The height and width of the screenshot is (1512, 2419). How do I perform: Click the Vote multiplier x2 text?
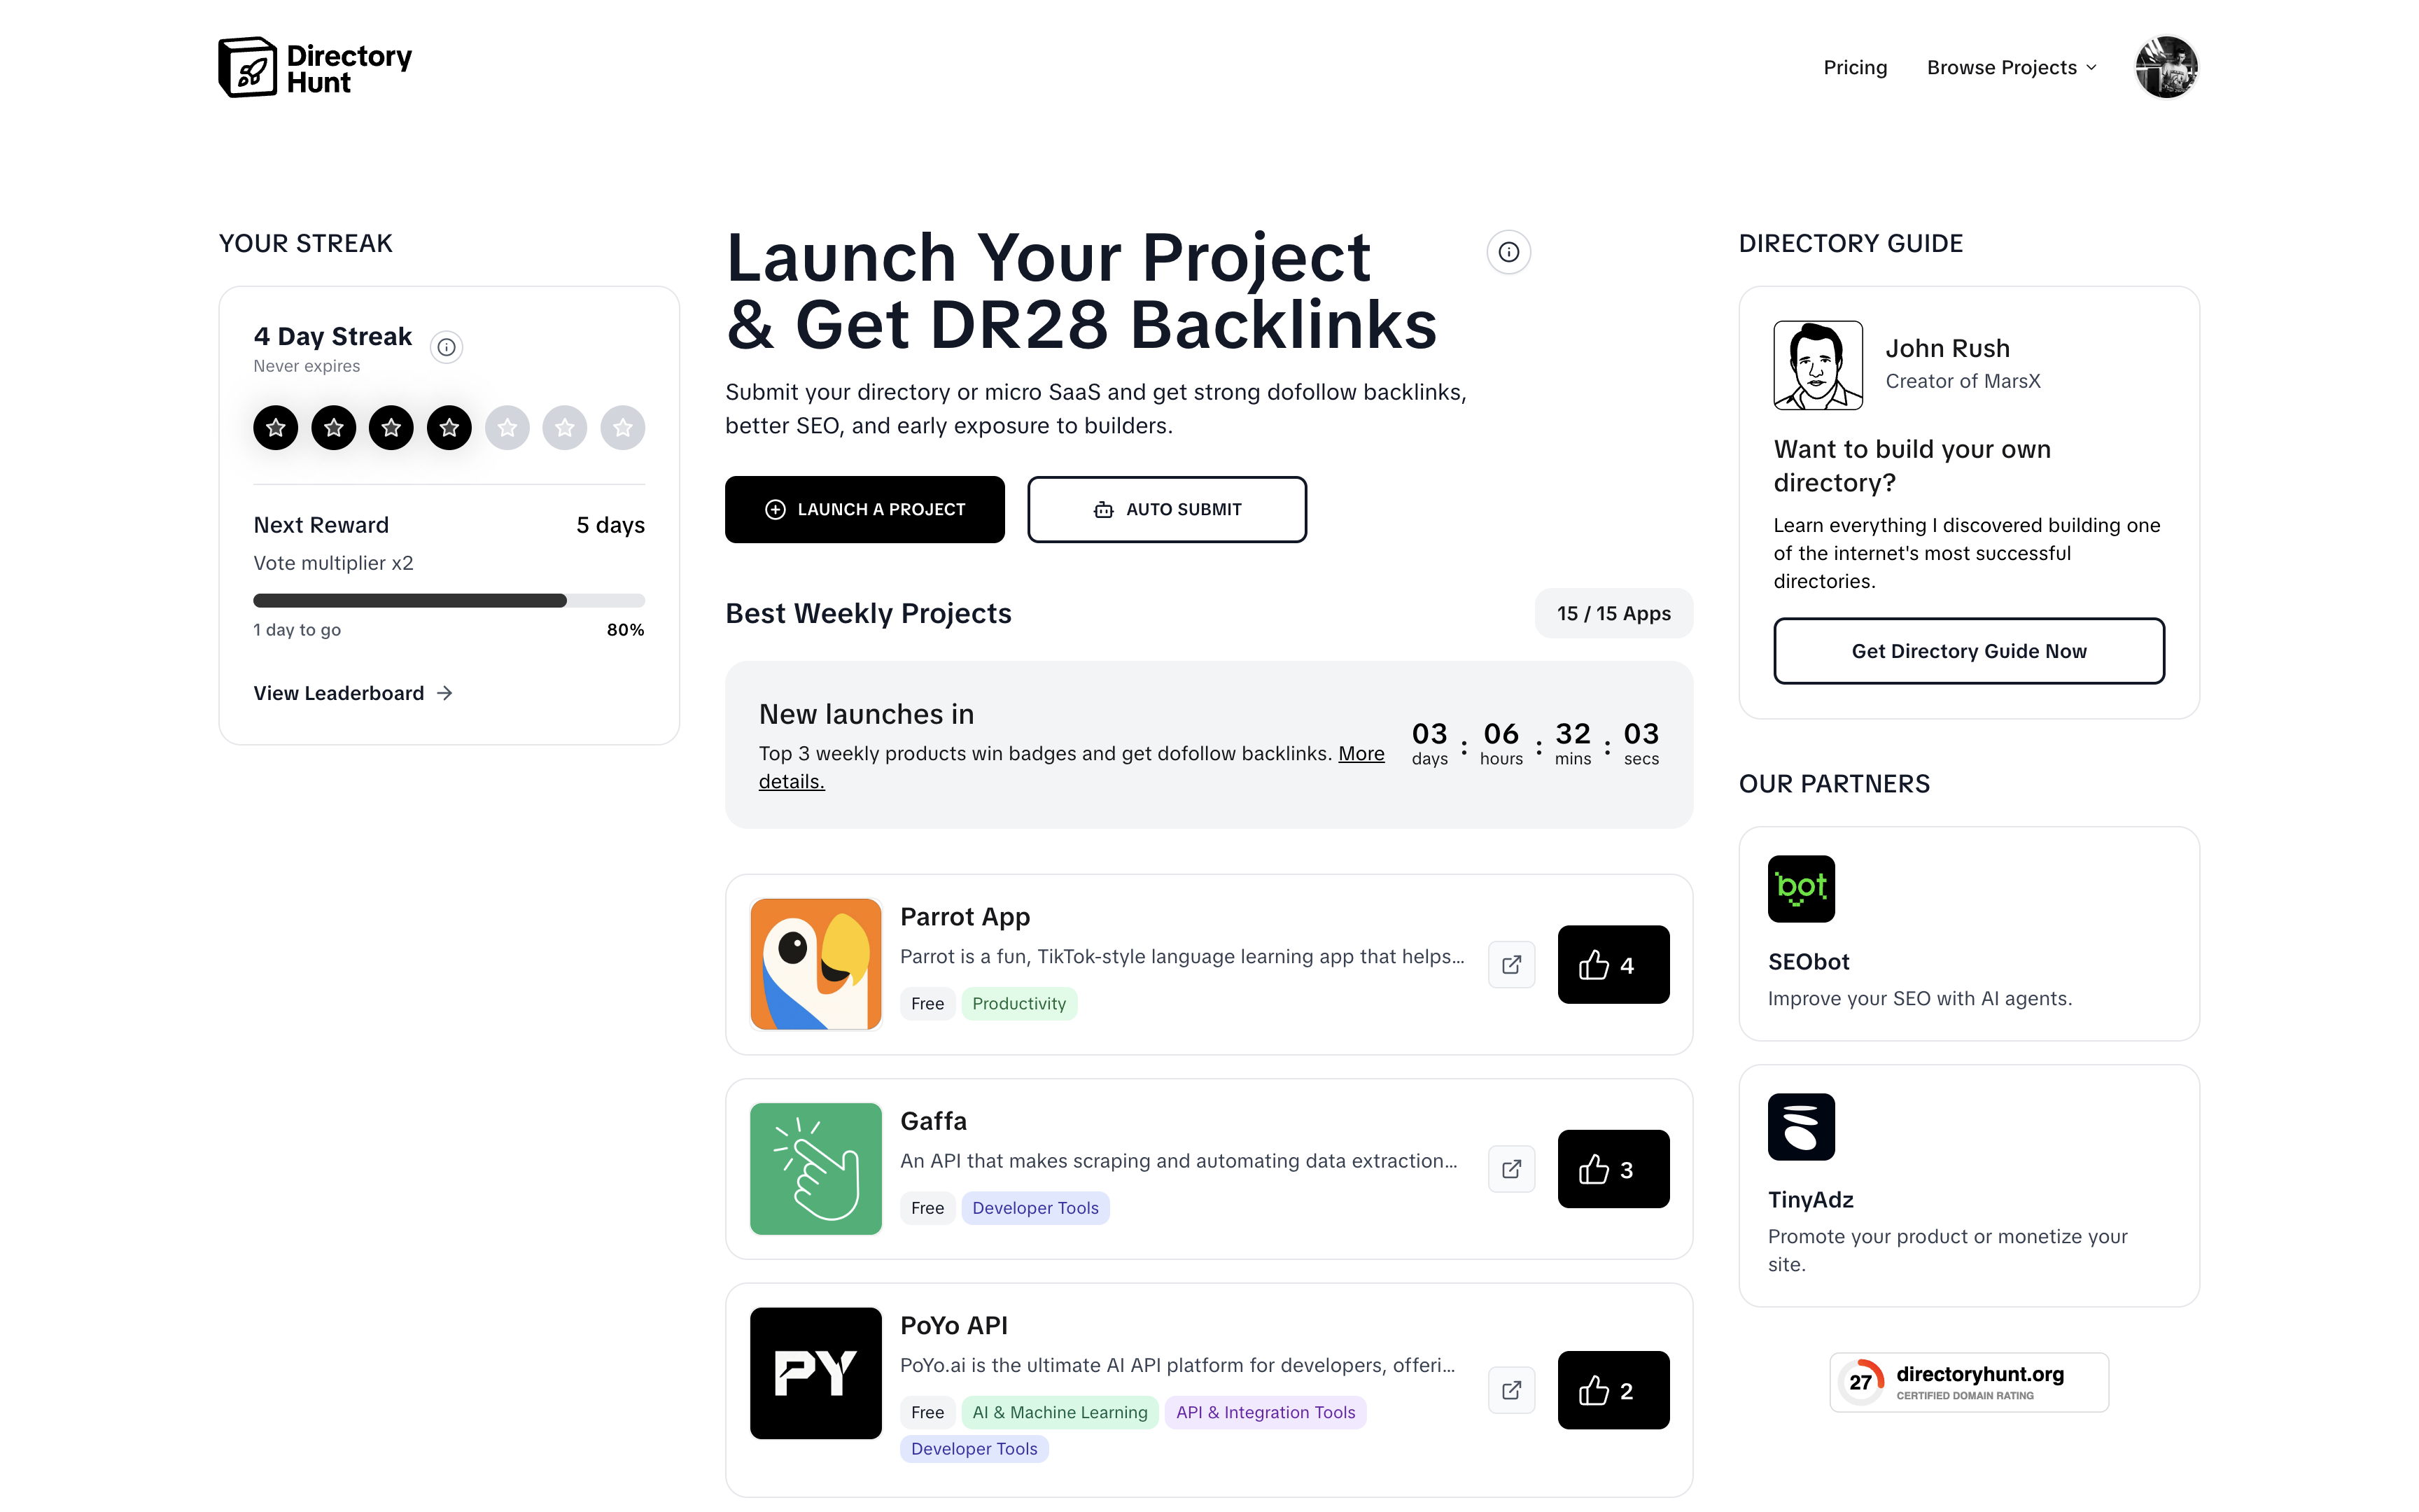(333, 563)
